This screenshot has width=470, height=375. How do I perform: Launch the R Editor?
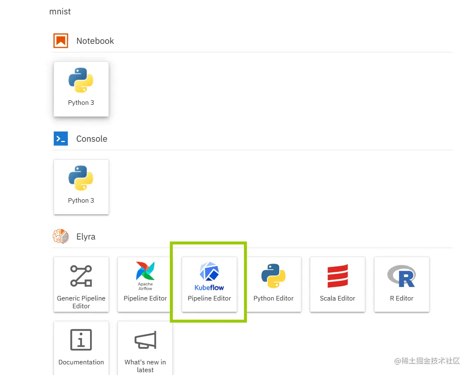pyautogui.click(x=402, y=285)
